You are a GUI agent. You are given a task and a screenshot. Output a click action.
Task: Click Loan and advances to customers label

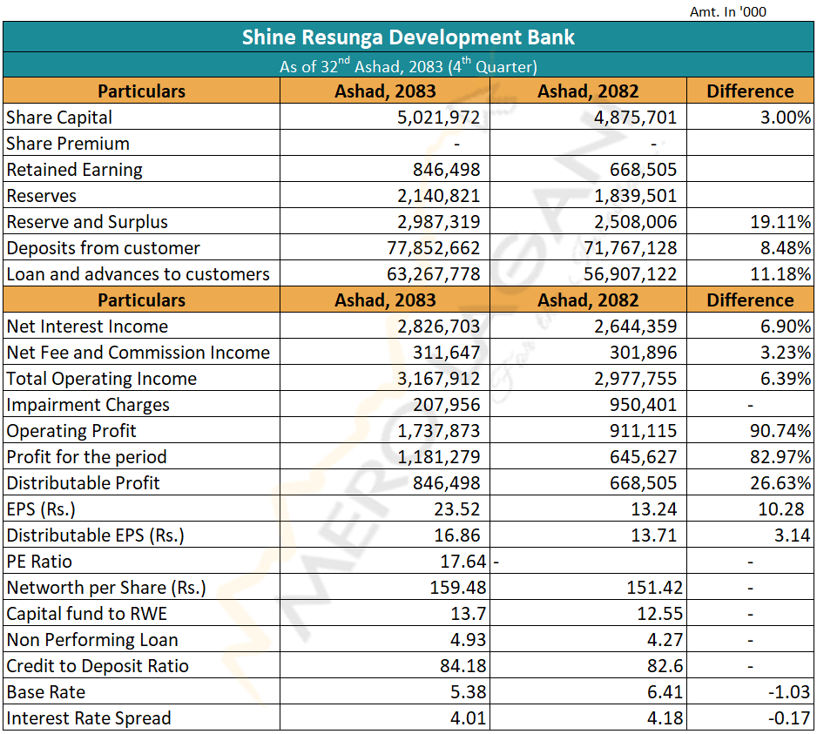point(138,273)
